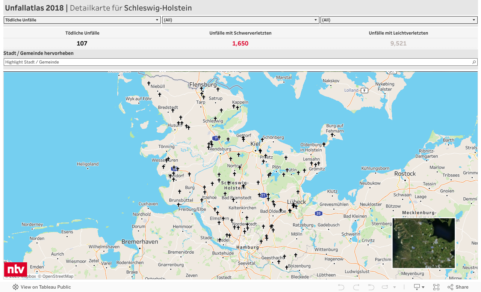Click the ntv logo on the map
This screenshot has height=292, width=481.
click(x=15, y=269)
